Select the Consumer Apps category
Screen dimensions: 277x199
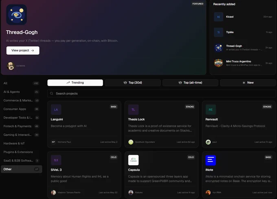21,109
